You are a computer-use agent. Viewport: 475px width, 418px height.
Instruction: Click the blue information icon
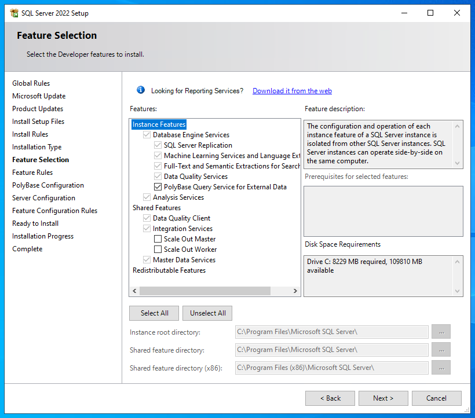[x=141, y=90]
